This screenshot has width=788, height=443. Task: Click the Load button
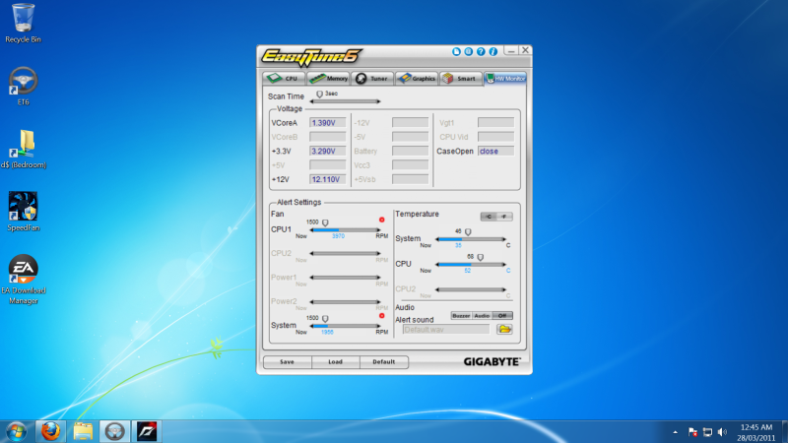pos(335,361)
